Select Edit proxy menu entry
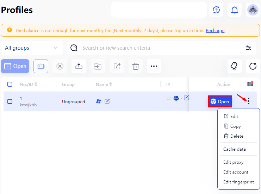Image resolution: width=261 pixels, height=194 pixels. coord(234,162)
